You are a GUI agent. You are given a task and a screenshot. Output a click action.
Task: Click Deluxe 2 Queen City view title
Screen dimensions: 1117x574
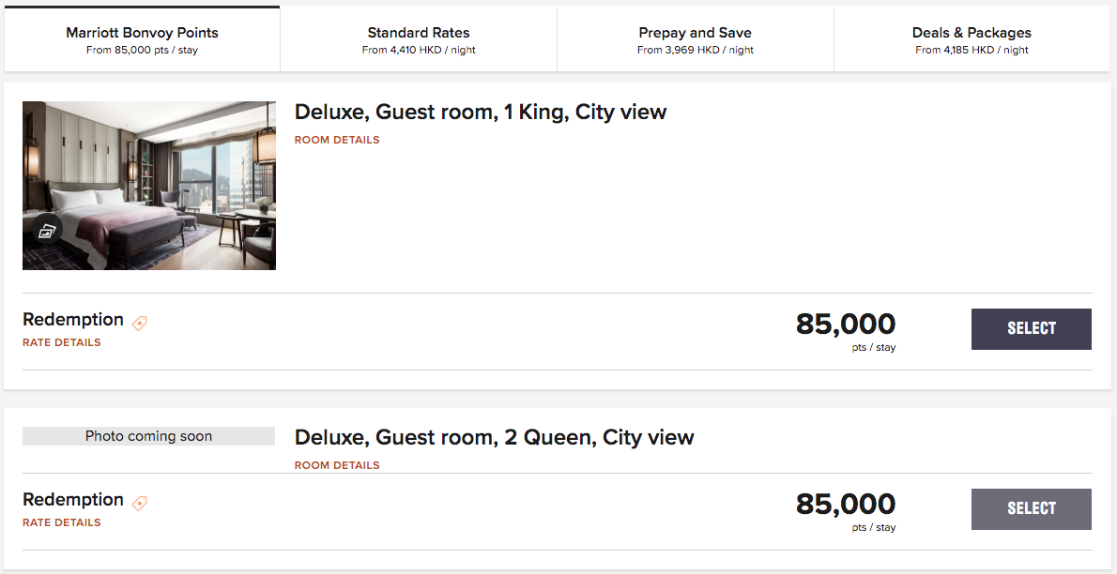494,438
